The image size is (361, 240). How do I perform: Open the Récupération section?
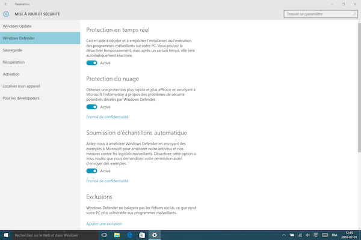(40, 62)
